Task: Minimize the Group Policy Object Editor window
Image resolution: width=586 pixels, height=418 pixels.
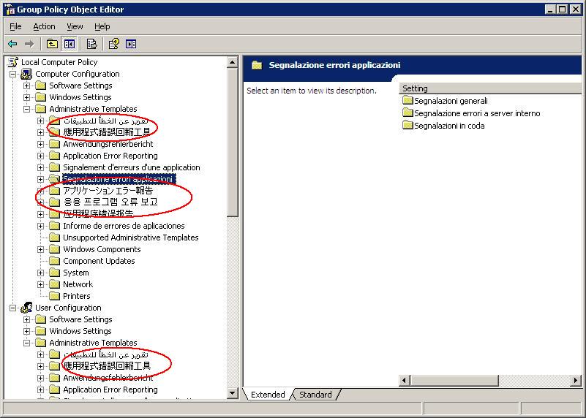Action: click(550, 9)
